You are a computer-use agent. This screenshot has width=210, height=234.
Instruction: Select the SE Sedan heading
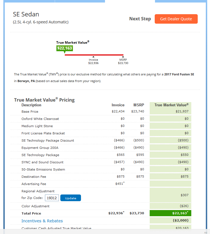point(26,14)
